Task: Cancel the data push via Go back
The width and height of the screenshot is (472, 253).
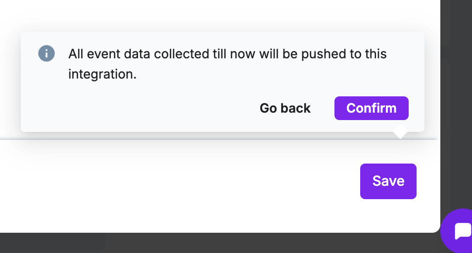Action: pos(285,108)
